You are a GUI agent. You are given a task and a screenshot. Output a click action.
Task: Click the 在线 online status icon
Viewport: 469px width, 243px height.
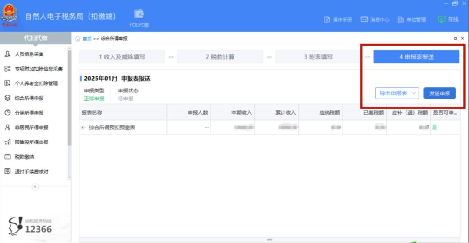[x=441, y=20]
